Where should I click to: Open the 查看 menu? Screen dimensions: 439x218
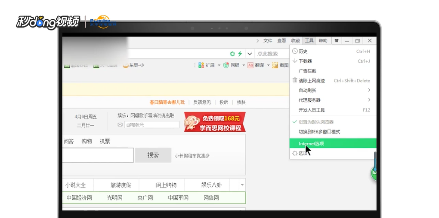click(281, 41)
